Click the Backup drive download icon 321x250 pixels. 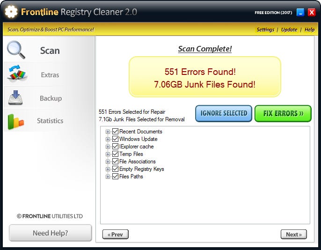(x=15, y=98)
